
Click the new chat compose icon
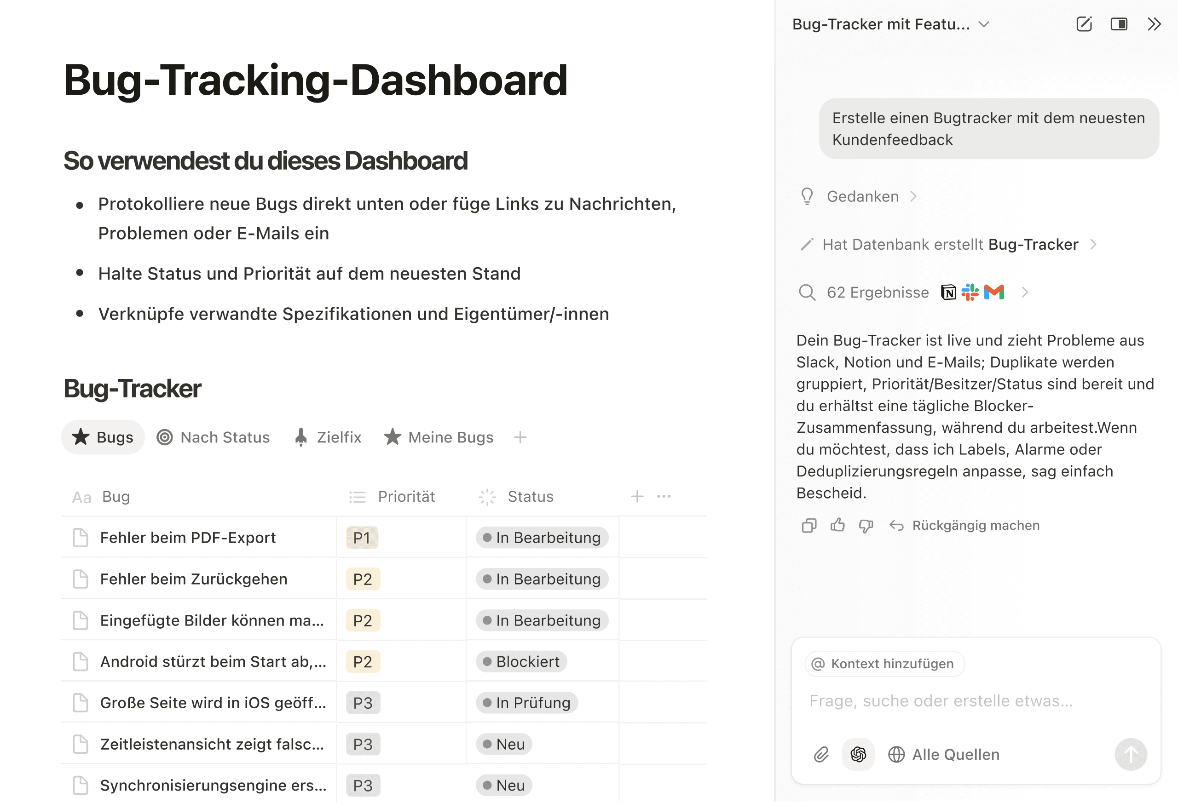click(x=1084, y=24)
